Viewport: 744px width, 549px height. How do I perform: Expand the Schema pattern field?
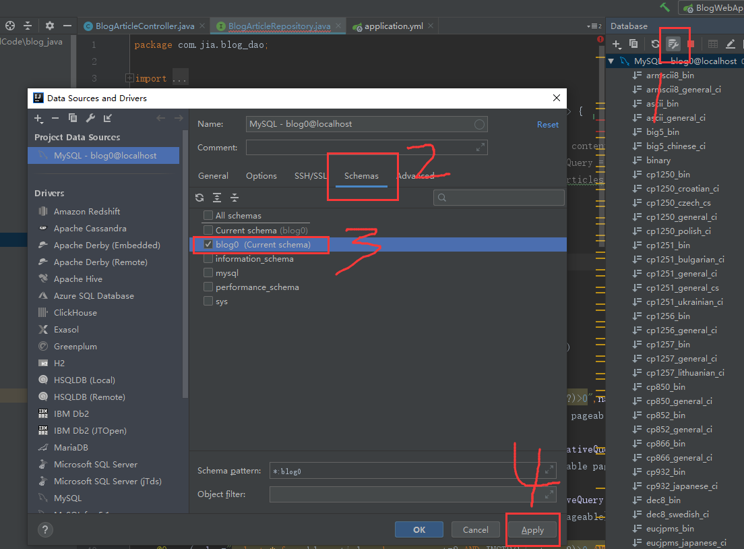click(x=549, y=469)
